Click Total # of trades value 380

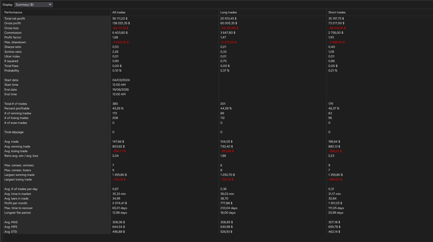point(115,104)
